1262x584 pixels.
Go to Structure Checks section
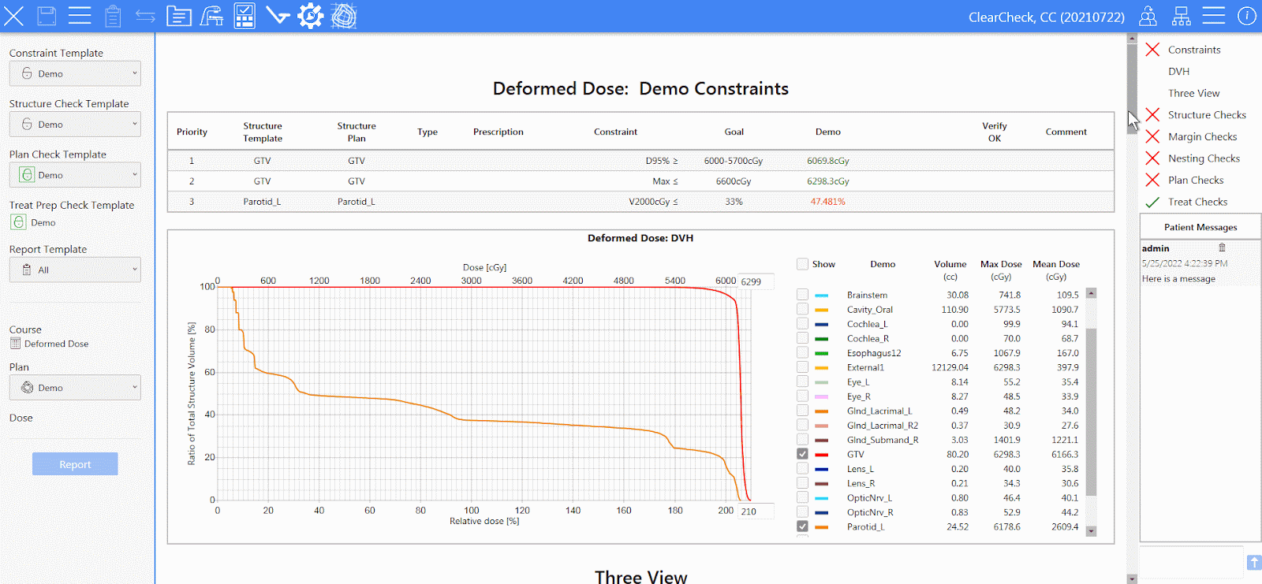tap(1206, 115)
